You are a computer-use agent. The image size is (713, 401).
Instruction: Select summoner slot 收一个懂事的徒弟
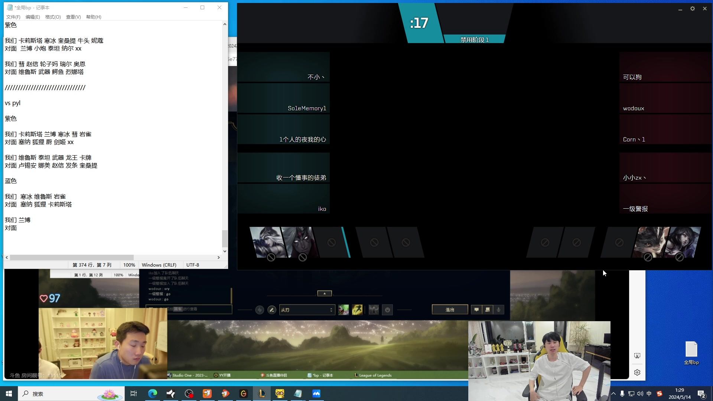coord(284,167)
